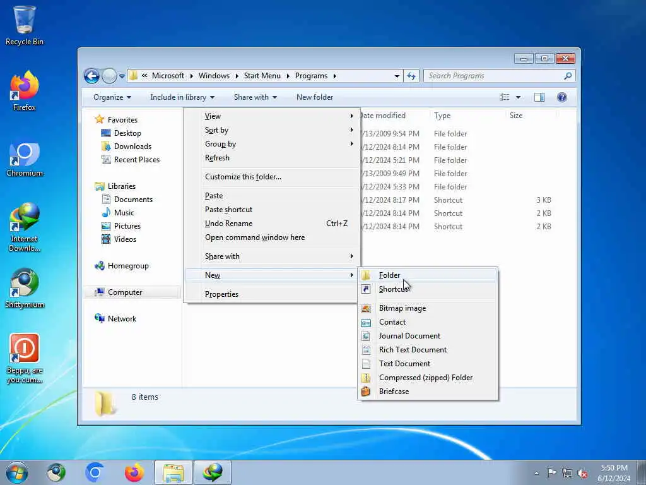Click the Chromium taskbar icon
The image size is (646, 485).
point(95,472)
